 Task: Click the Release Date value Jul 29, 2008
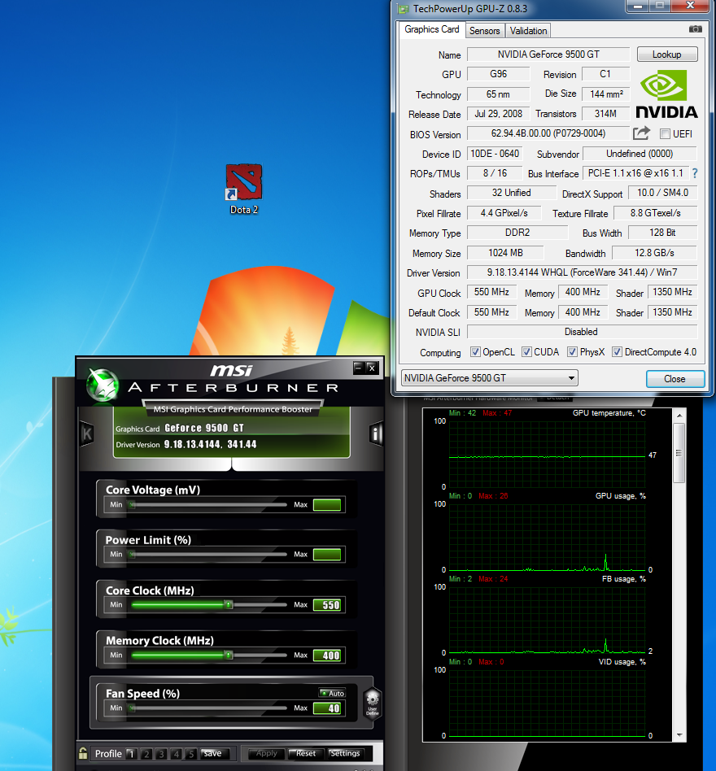[498, 114]
